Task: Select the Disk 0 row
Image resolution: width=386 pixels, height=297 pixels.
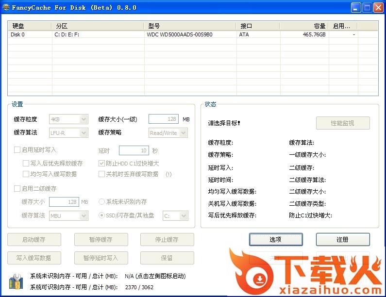Action: click(193, 34)
